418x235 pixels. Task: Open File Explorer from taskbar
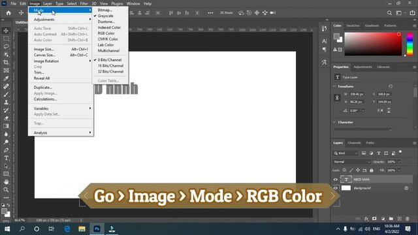(x=82, y=229)
